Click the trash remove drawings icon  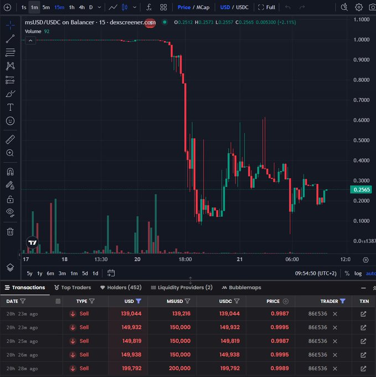click(x=10, y=232)
